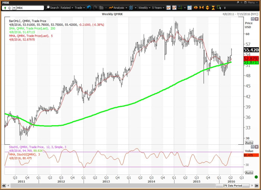Click the undo arrow in the toolbar
261x190 pixels.
click(x=88, y=7)
